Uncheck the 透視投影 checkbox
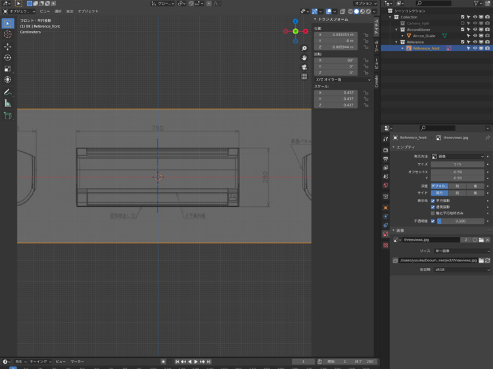493x369 pixels. click(433, 207)
